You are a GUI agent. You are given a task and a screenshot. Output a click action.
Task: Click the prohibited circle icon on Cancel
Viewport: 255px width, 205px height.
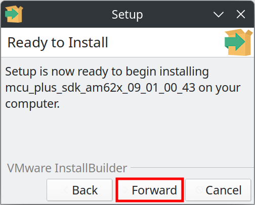pos(199,190)
